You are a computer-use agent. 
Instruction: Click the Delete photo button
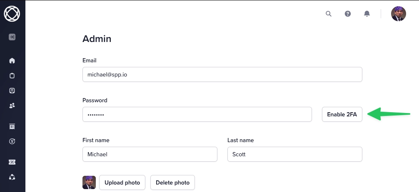[172, 182]
